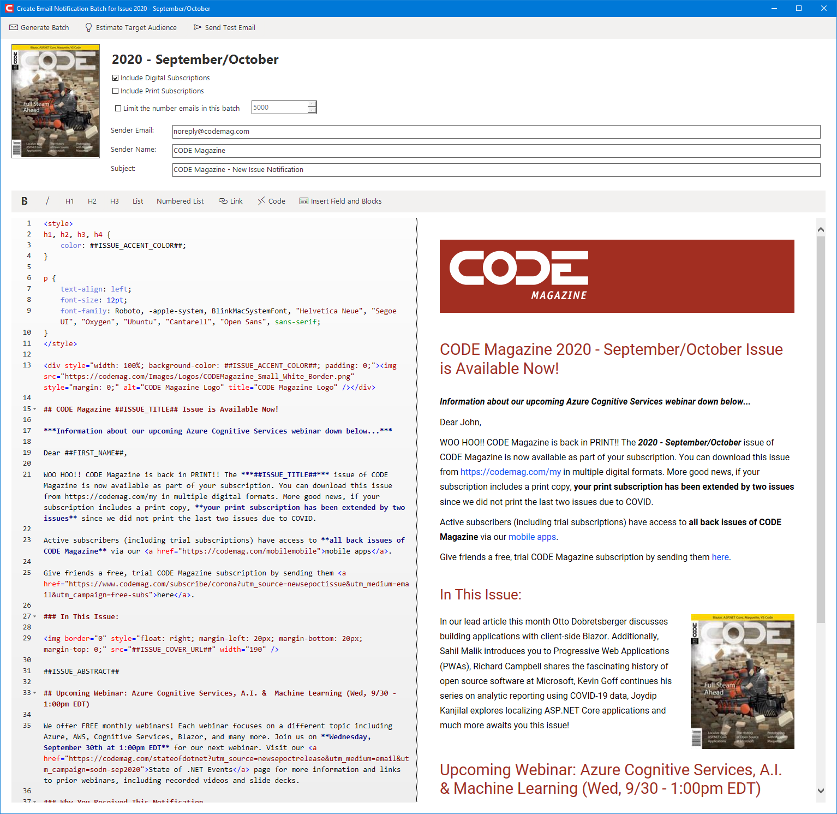Click the preview pane scrollbar thumb
Screen dimensions: 837x814
pos(821,430)
